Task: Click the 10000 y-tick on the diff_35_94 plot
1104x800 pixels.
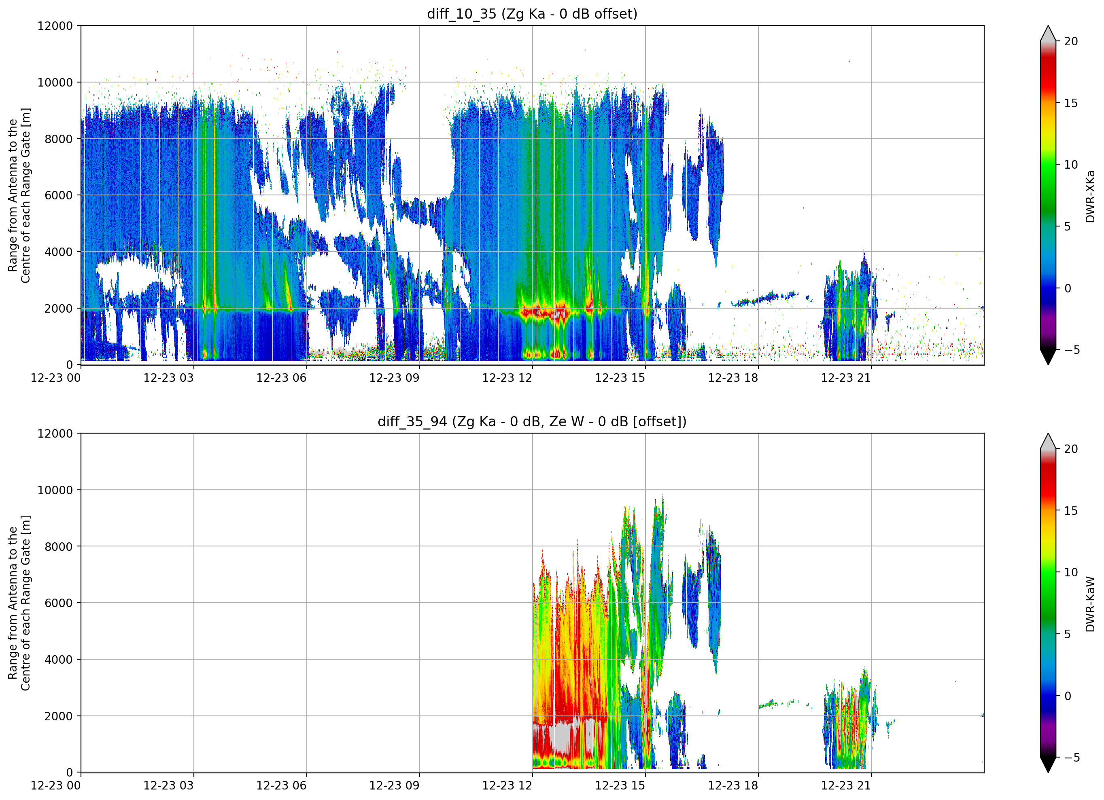Action: tap(55, 490)
